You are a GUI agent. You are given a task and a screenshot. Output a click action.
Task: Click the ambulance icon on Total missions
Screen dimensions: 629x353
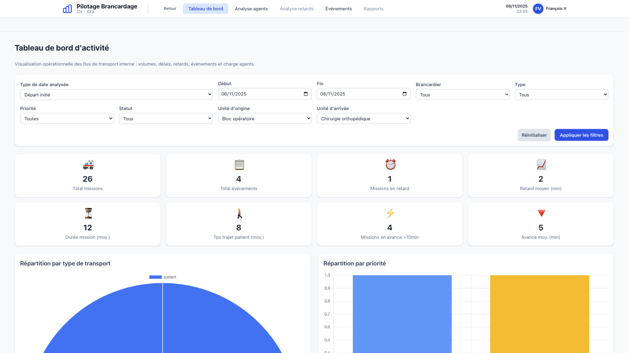pyautogui.click(x=88, y=165)
